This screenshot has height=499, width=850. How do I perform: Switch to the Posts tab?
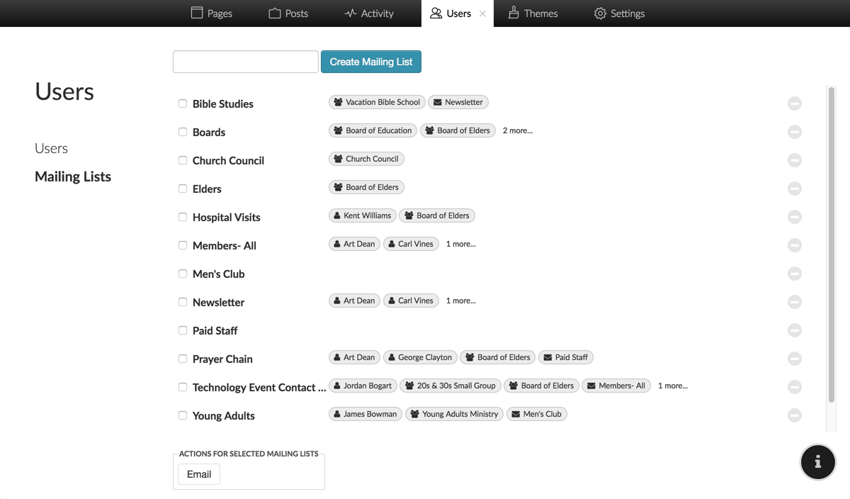pyautogui.click(x=288, y=13)
